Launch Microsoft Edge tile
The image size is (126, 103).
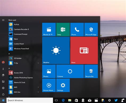pyautogui.click(x=91, y=30)
